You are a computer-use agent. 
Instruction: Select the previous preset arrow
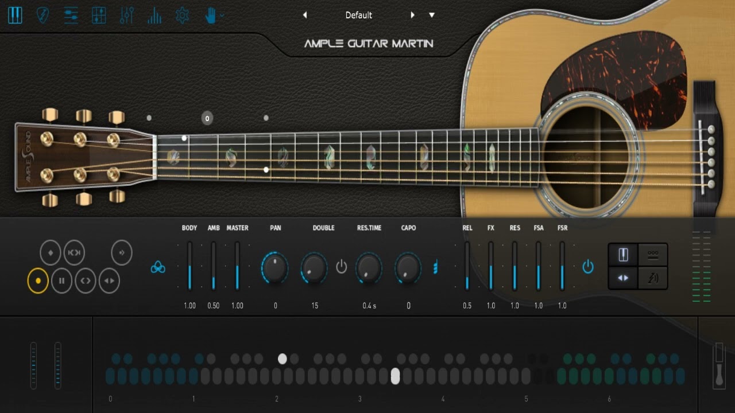(x=305, y=15)
